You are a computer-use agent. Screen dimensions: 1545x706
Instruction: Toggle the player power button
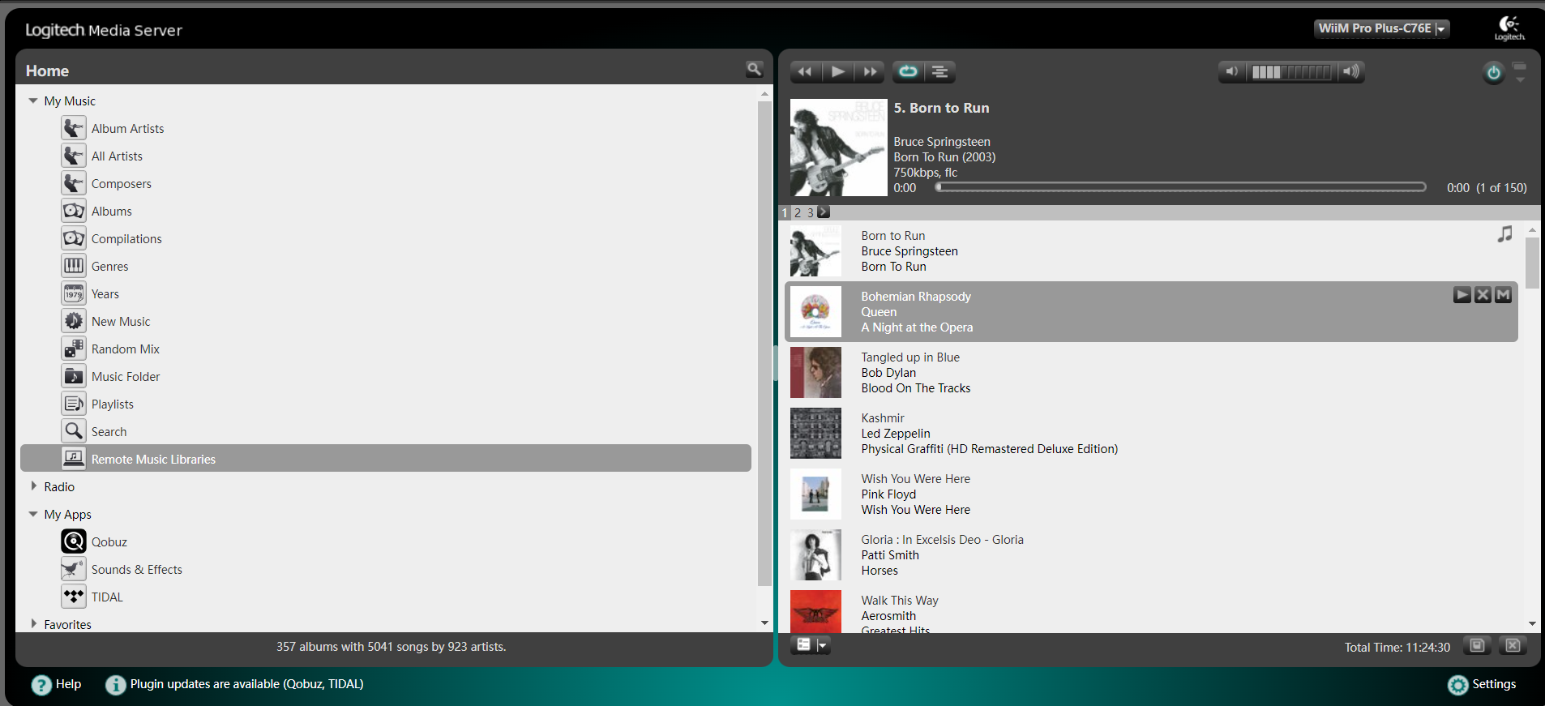point(1493,73)
